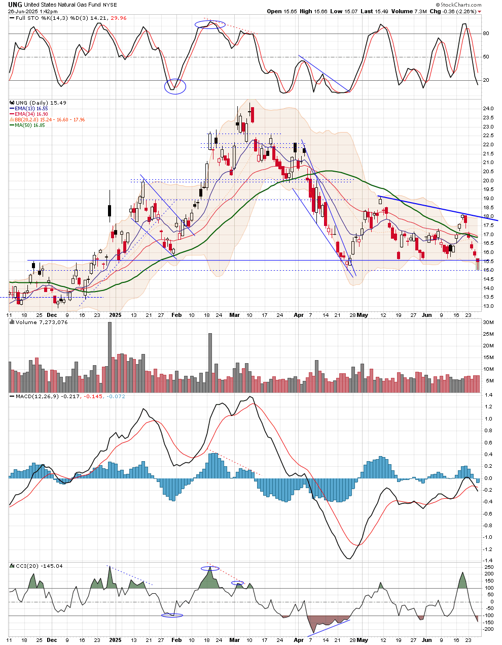Viewport: 502px width, 645px height.
Task: Click the candlestick icon beside UNG (Daily)
Action: [12, 103]
